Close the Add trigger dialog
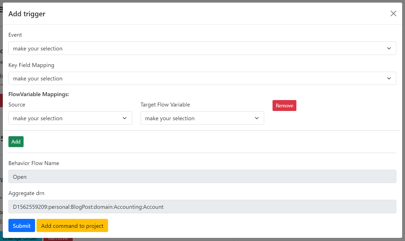 (x=393, y=13)
